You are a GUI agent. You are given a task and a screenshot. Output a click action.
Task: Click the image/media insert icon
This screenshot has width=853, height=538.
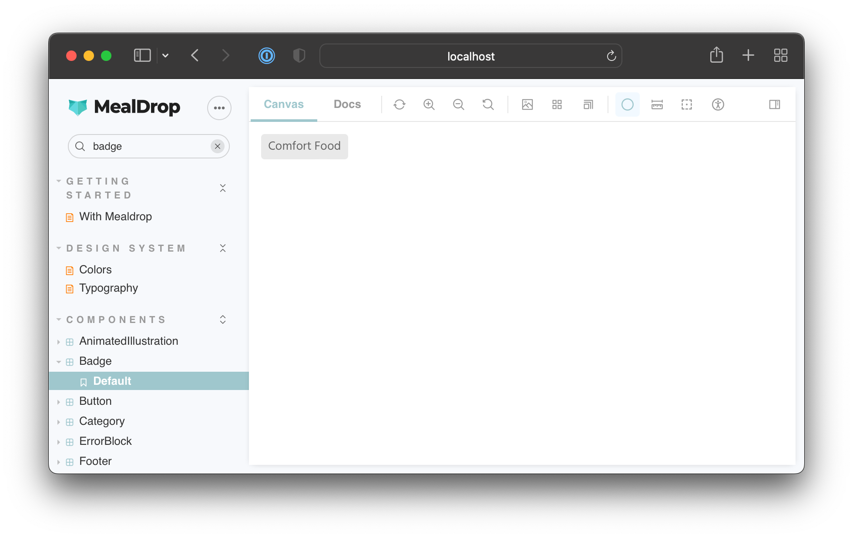pos(527,104)
